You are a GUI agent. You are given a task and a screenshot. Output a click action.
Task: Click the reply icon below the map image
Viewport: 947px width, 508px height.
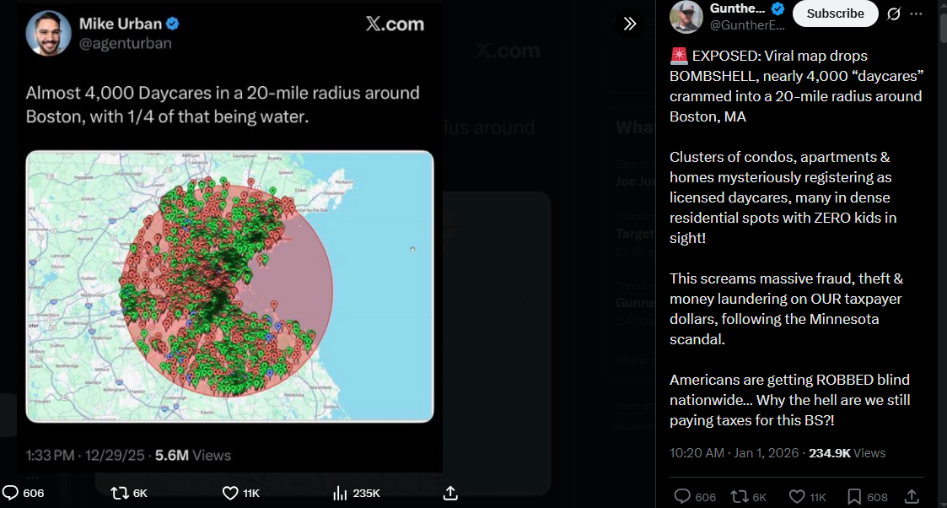11,493
